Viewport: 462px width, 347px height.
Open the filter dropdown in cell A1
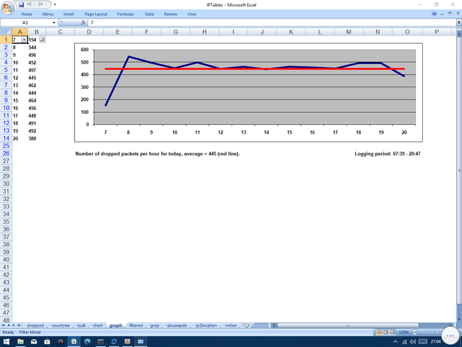click(x=24, y=40)
